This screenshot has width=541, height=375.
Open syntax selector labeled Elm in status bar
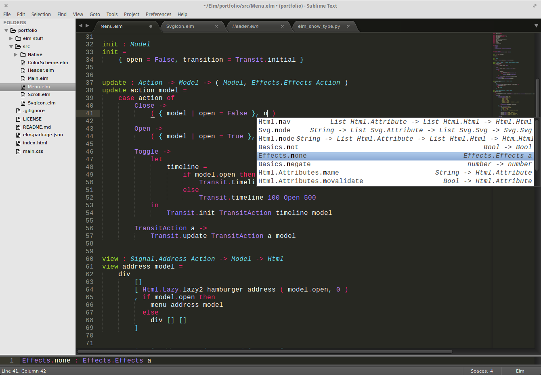coord(520,371)
